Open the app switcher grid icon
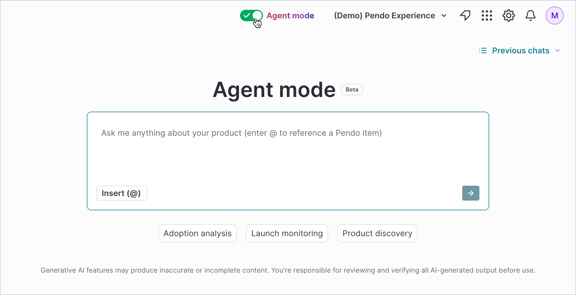Screen dimensions: 576x295 click(487, 15)
